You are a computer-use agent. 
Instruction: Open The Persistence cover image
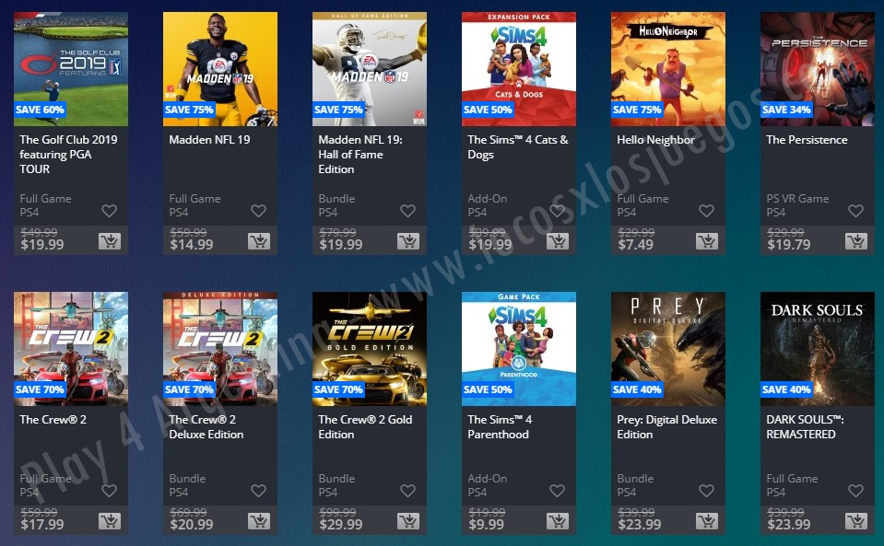(x=818, y=69)
